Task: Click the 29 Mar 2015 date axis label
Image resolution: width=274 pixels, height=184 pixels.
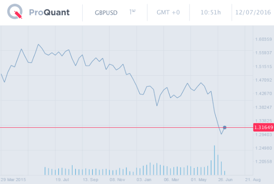Action: coord(13,179)
